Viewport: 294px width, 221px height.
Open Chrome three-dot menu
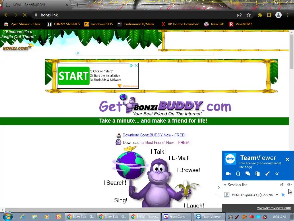coord(288,15)
